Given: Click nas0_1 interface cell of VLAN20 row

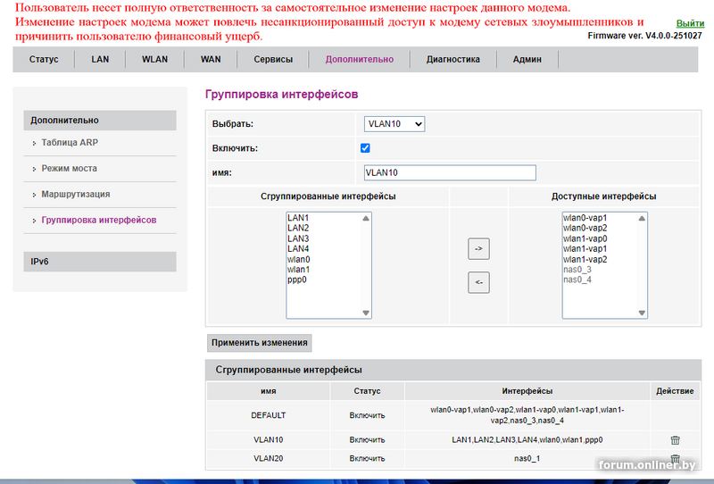Looking at the screenshot, I should pos(527,458).
